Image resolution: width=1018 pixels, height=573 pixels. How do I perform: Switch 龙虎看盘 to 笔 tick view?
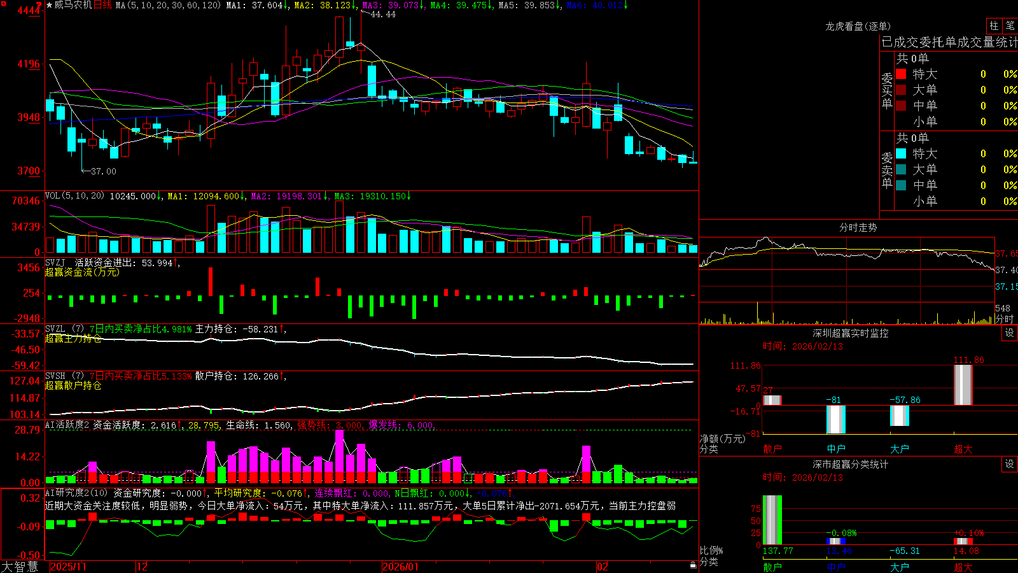[x=1010, y=25]
